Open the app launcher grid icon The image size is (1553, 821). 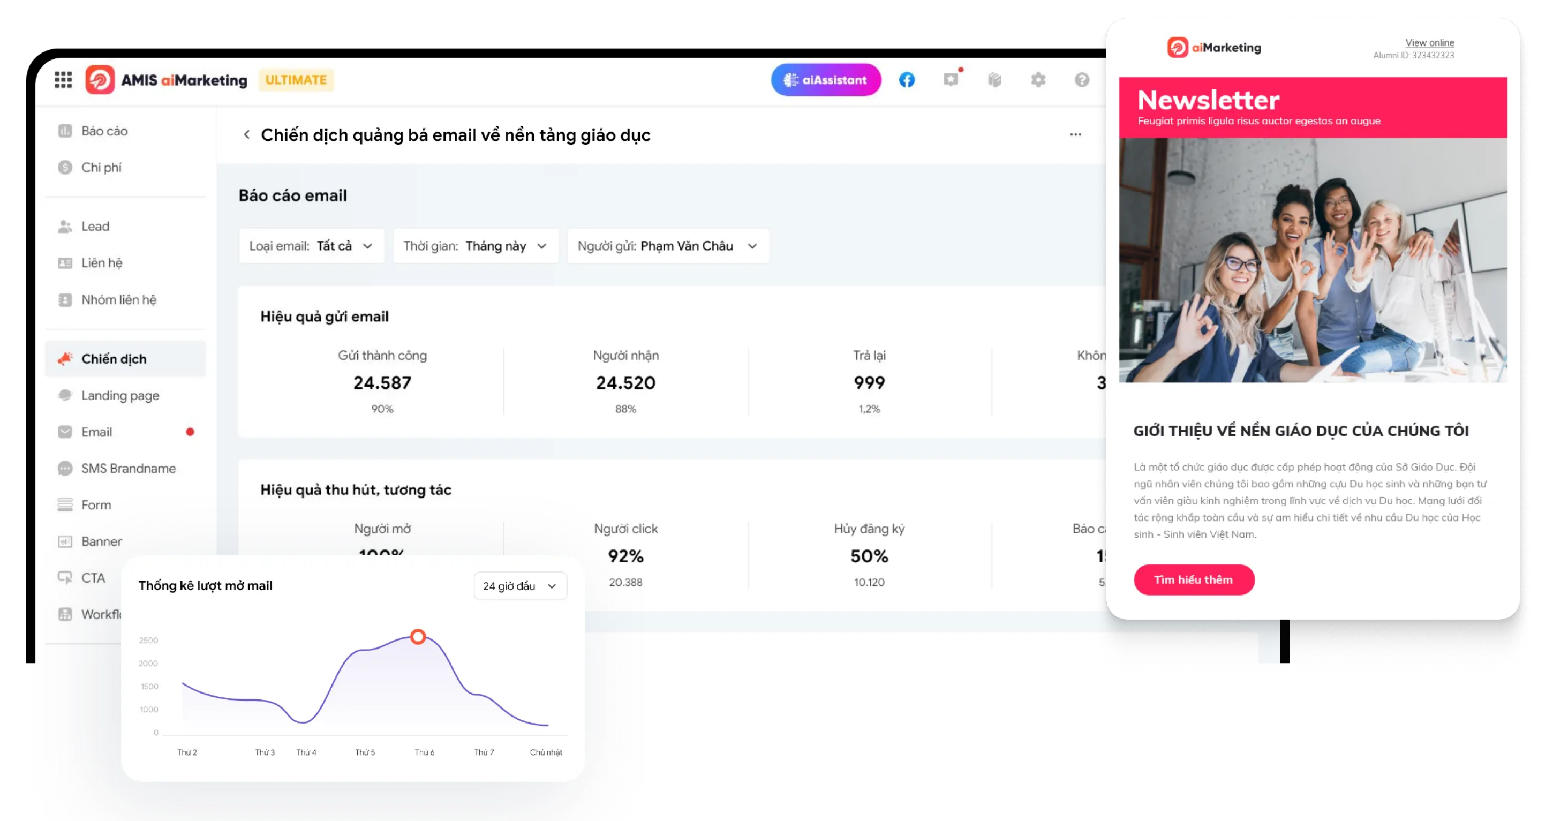point(63,80)
